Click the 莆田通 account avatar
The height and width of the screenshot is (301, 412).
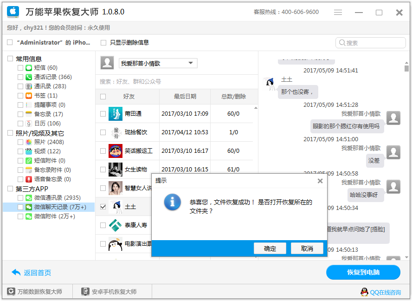(x=116, y=114)
